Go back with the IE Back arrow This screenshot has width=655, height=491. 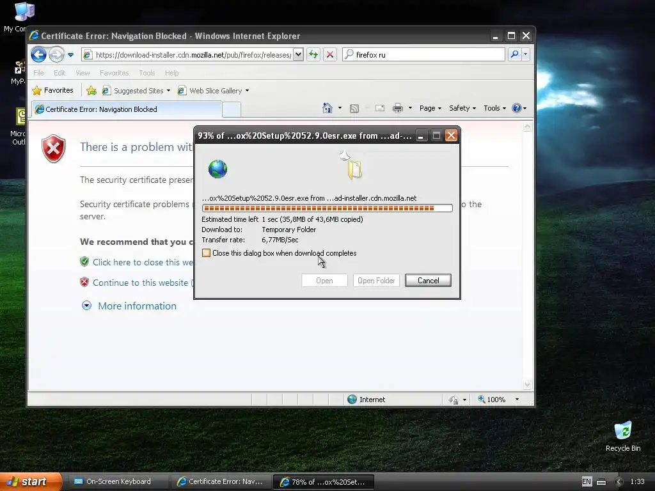(x=38, y=54)
